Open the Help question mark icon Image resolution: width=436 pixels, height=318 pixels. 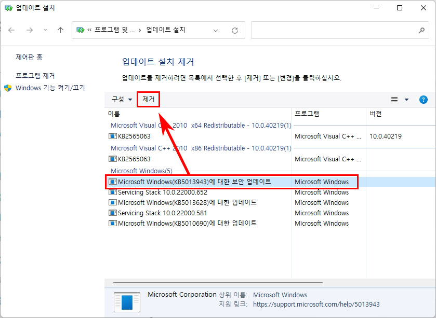click(x=424, y=99)
